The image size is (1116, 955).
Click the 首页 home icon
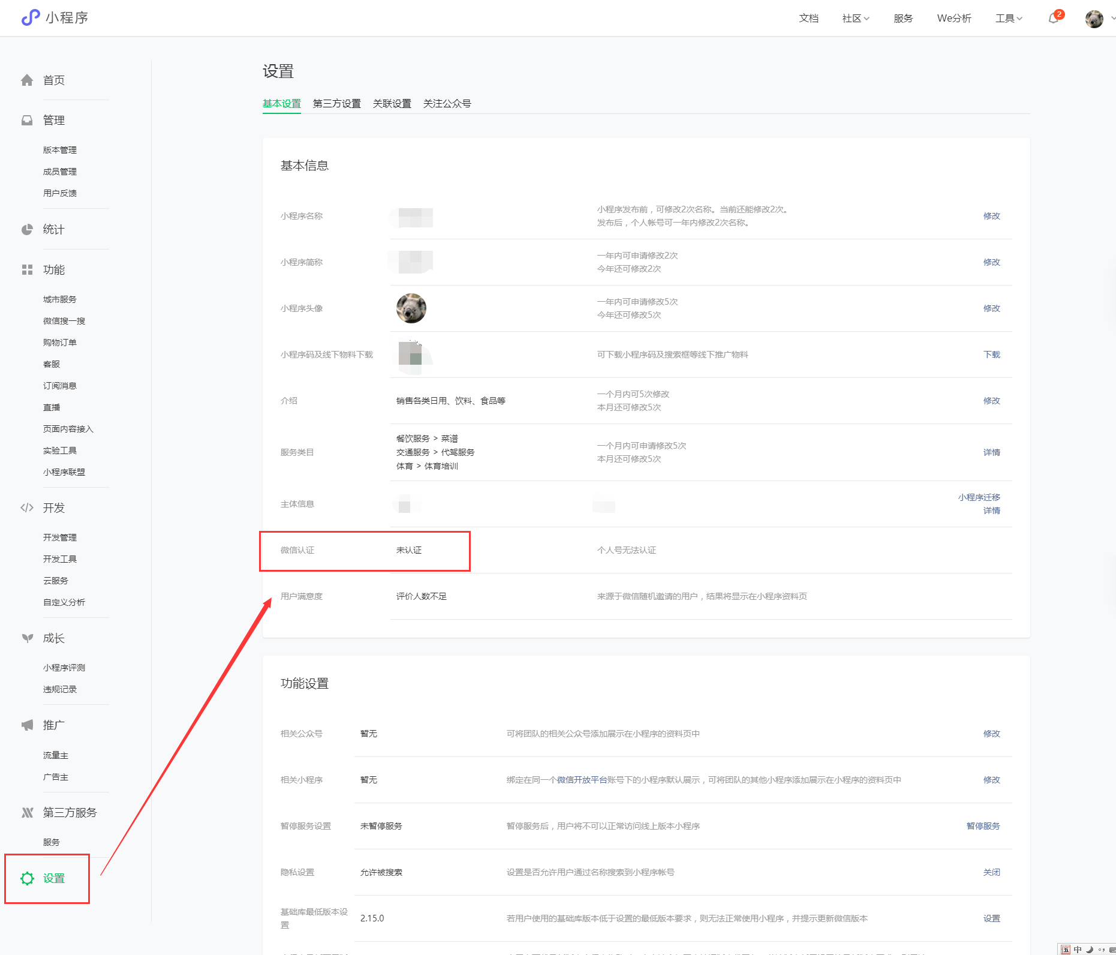[x=27, y=80]
